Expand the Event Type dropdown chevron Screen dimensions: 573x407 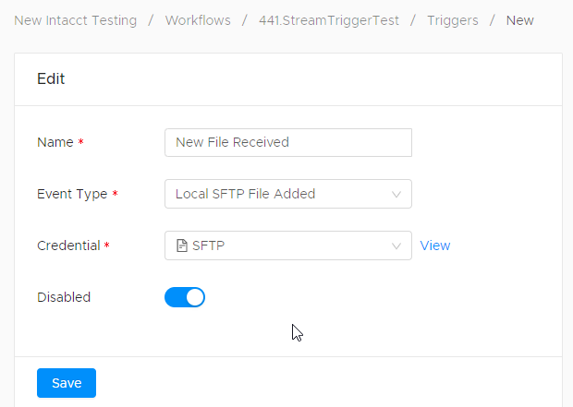click(x=396, y=194)
